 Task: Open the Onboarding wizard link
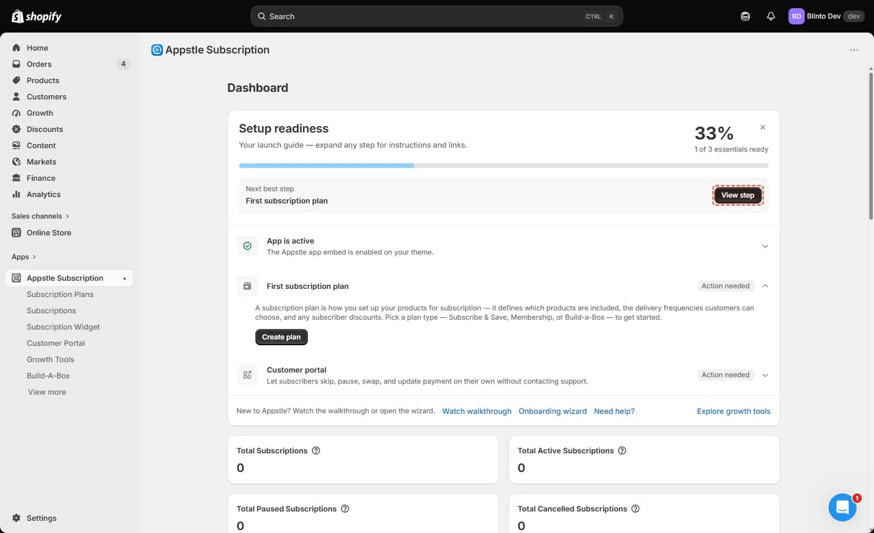coord(553,411)
